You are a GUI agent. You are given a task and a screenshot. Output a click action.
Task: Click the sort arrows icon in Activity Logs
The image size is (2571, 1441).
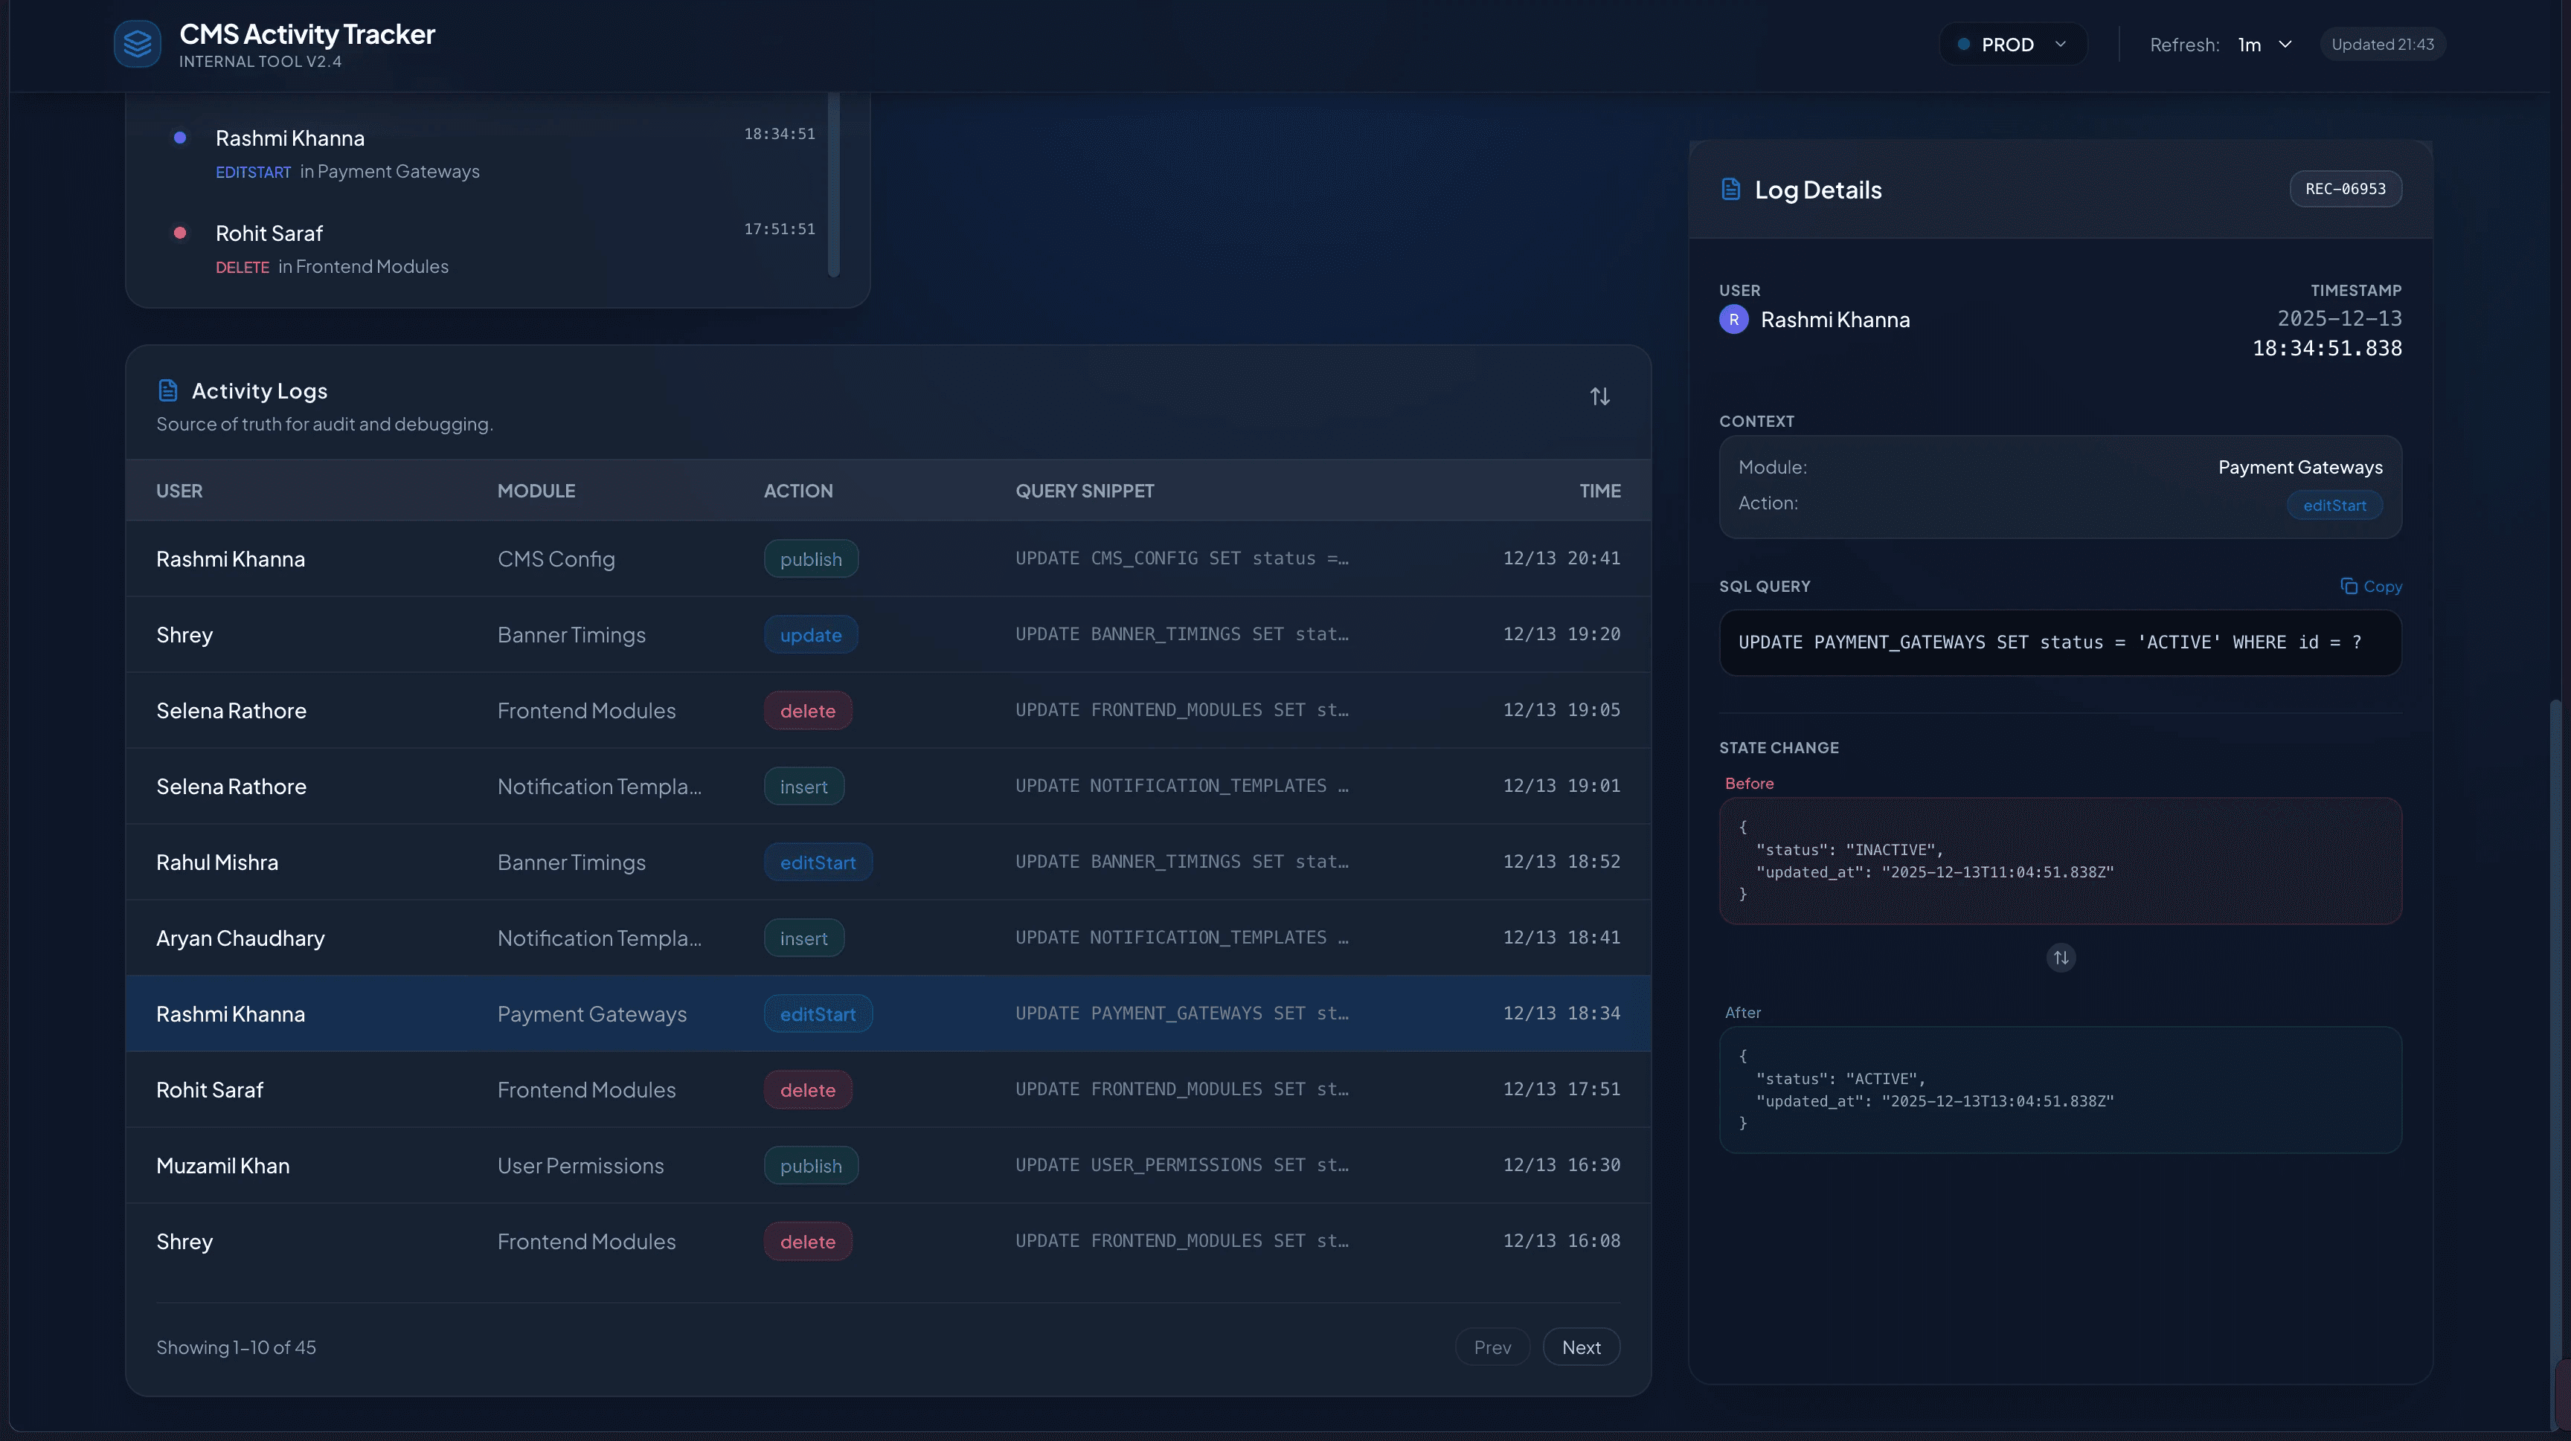tap(1599, 397)
